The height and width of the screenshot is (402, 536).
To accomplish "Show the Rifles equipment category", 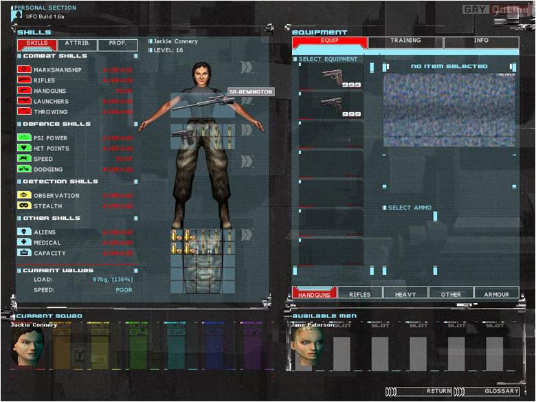I will (x=359, y=294).
